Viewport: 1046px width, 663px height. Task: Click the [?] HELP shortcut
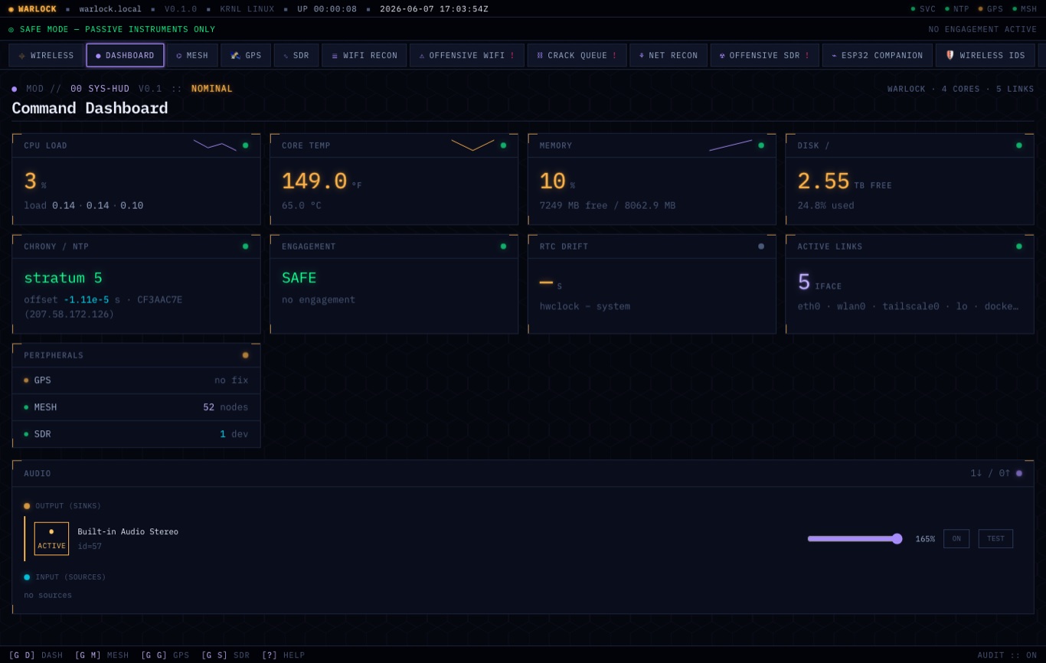pos(283,655)
